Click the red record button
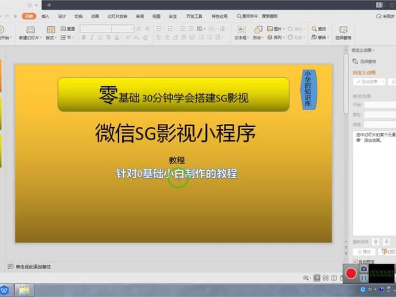Viewport: 396px width, 297px height. (x=351, y=273)
